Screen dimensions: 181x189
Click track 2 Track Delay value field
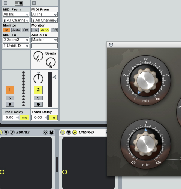[39, 117]
